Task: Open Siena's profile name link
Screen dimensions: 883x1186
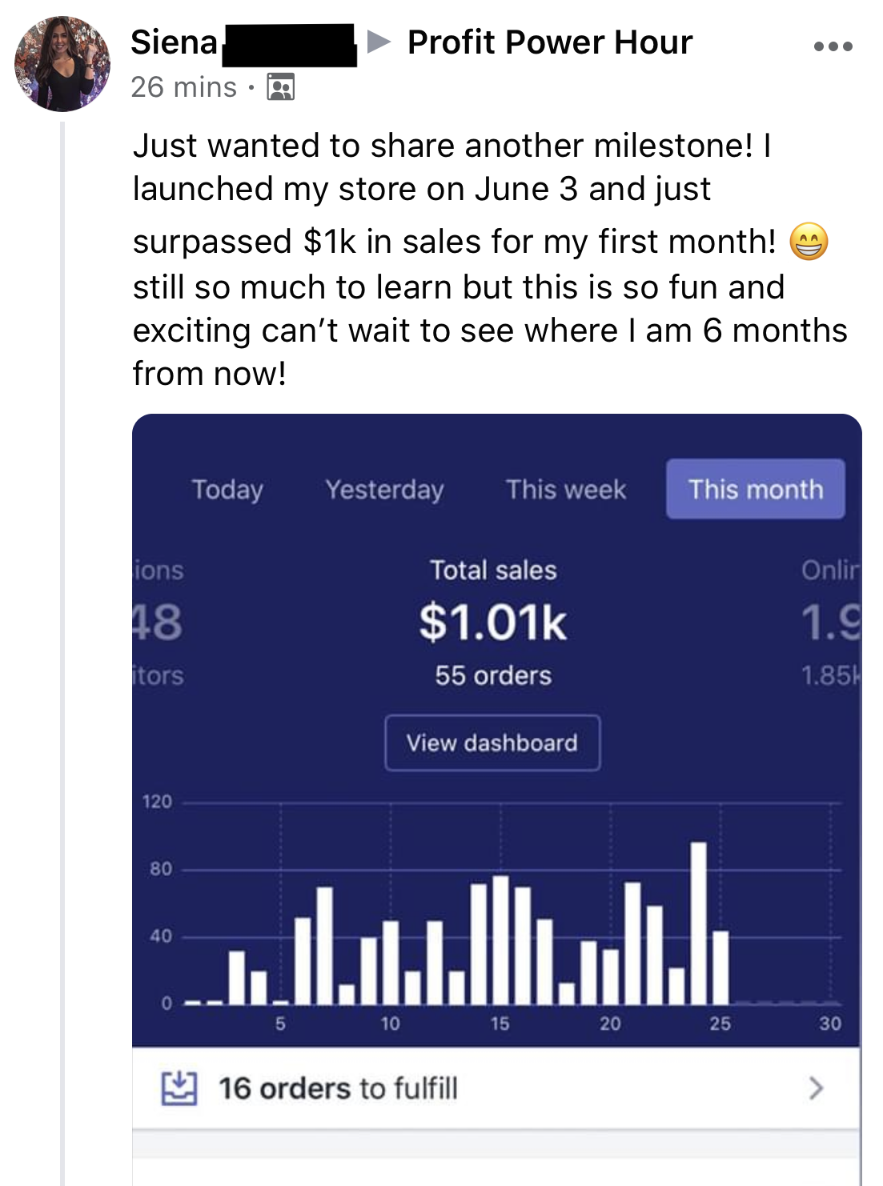Action: [x=175, y=42]
